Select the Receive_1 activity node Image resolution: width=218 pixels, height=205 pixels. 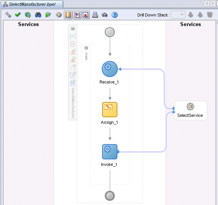pos(110,69)
